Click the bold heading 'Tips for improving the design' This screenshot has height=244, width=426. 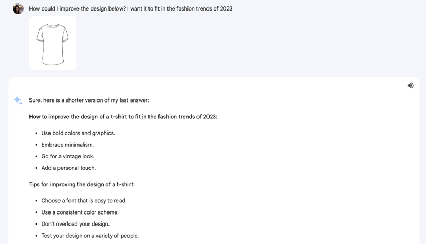click(x=82, y=184)
